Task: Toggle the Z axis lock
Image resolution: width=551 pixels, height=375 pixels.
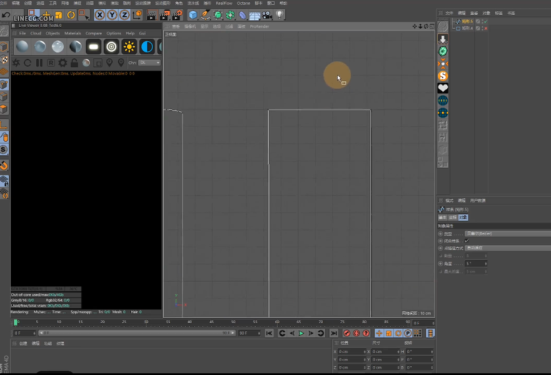Action: pos(124,15)
